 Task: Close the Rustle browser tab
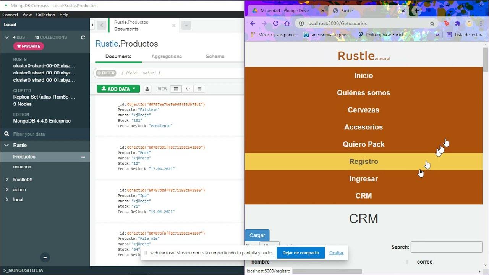403,11
